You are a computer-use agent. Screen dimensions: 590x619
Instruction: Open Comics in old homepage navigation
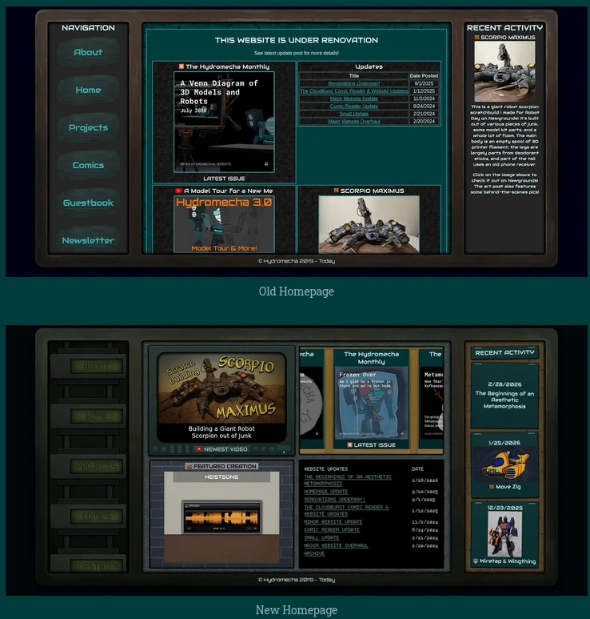(x=88, y=165)
